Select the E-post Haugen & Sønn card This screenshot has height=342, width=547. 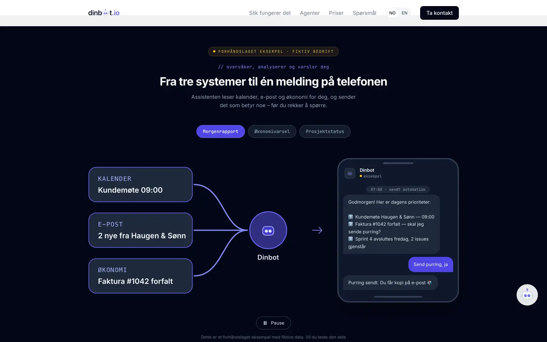coord(141,230)
